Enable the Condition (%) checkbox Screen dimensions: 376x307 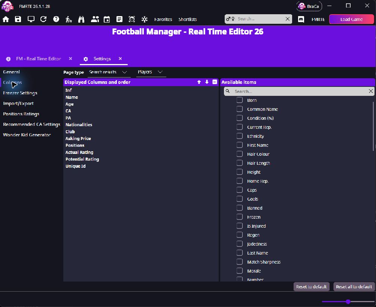tap(240, 118)
